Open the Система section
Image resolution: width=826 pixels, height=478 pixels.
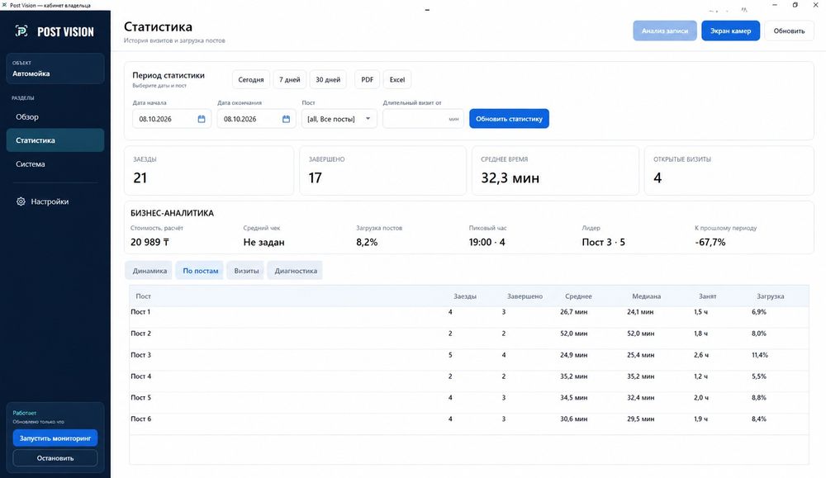(x=55, y=164)
